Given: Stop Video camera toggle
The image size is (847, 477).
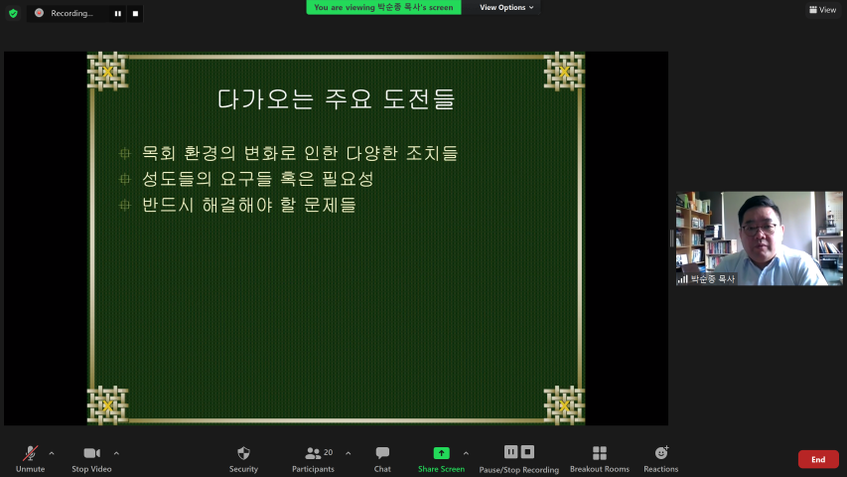Looking at the screenshot, I should click(91, 459).
